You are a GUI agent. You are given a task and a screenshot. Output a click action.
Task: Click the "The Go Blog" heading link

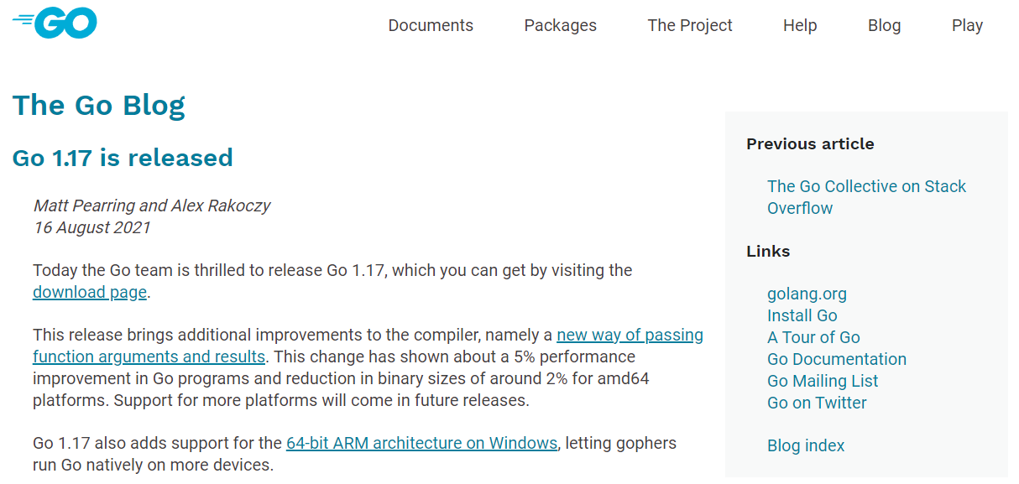pyautogui.click(x=98, y=106)
